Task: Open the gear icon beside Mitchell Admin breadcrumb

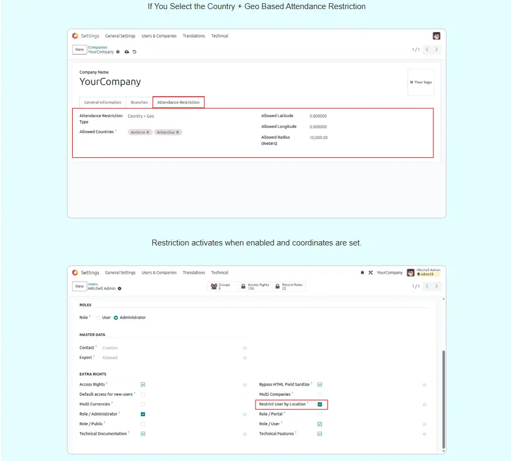Action: pyautogui.click(x=119, y=289)
